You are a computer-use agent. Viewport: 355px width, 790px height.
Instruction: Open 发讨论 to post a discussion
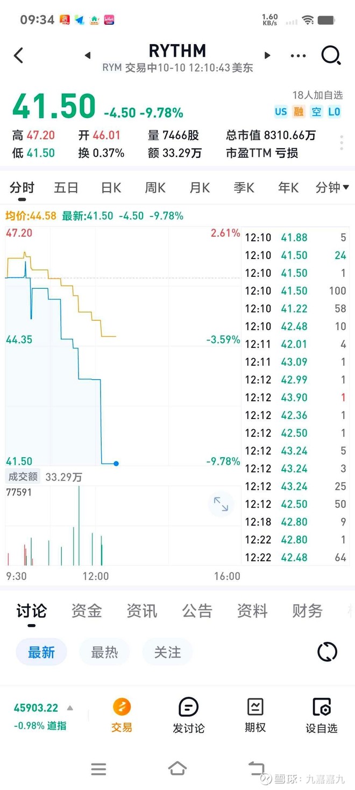[x=188, y=715]
